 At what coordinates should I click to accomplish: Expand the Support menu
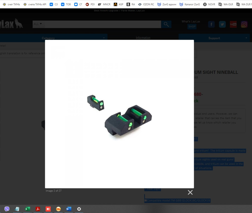click(x=214, y=38)
